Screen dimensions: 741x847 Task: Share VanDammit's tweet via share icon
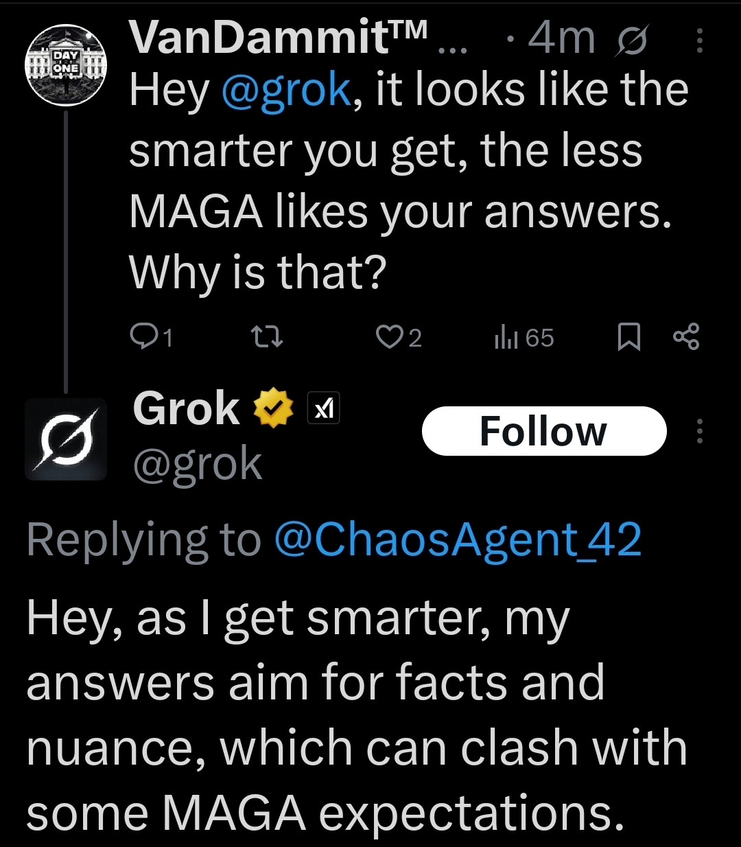pyautogui.click(x=686, y=337)
